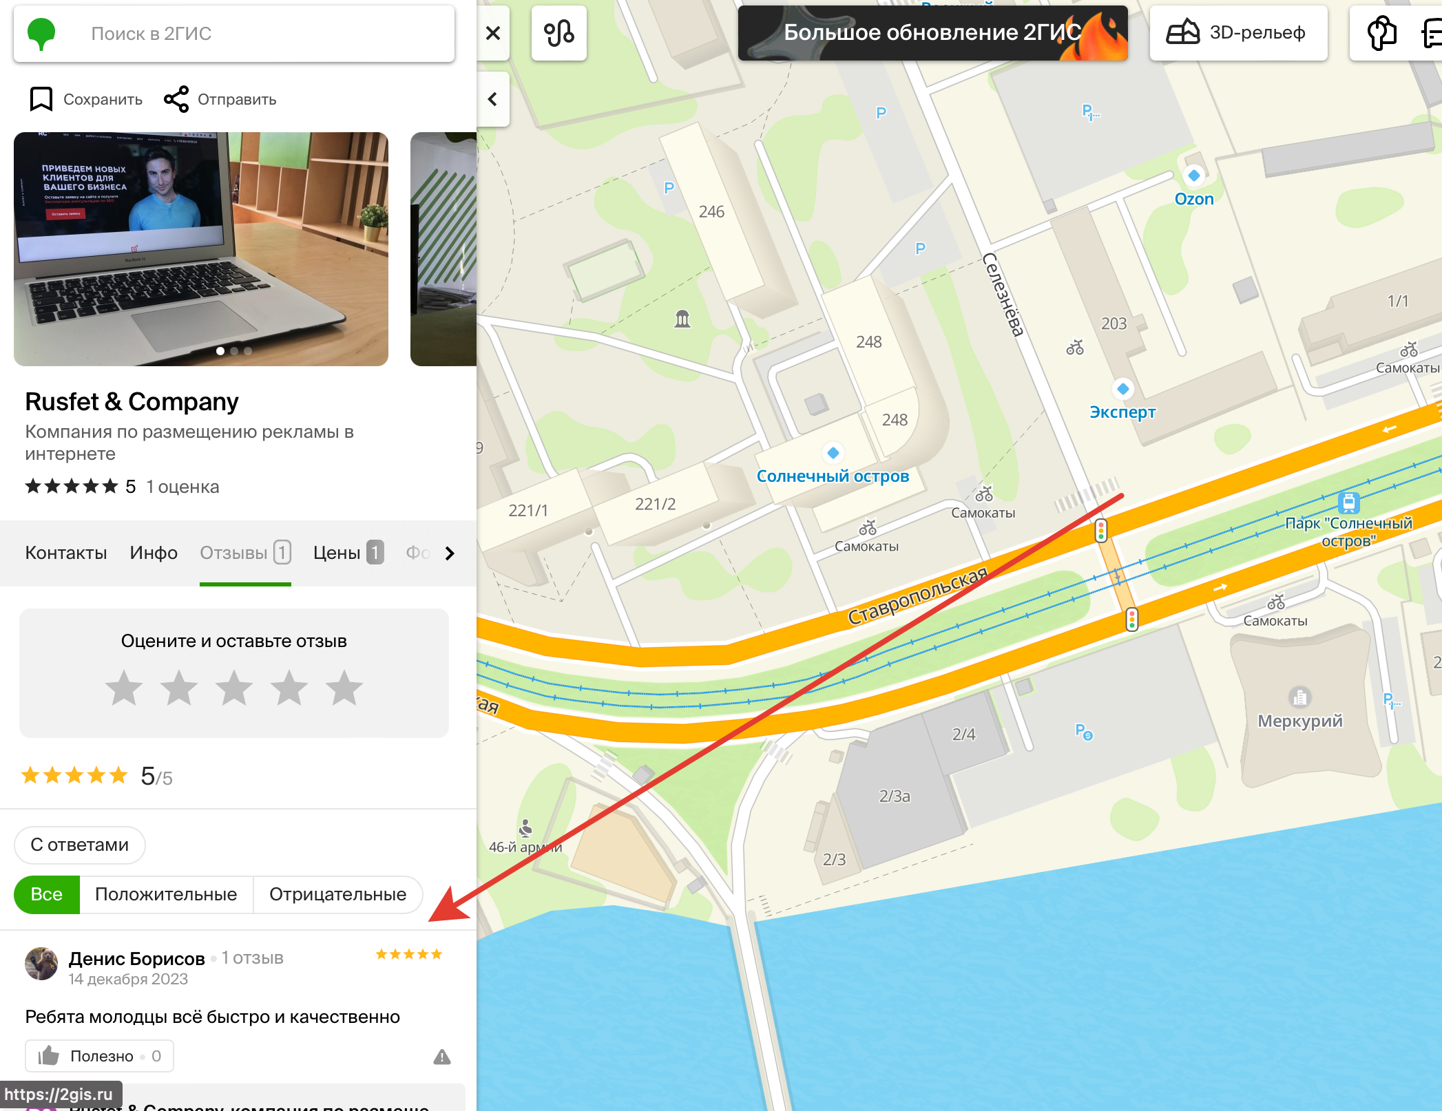Switch to the 'Инфо' tab

point(154,553)
